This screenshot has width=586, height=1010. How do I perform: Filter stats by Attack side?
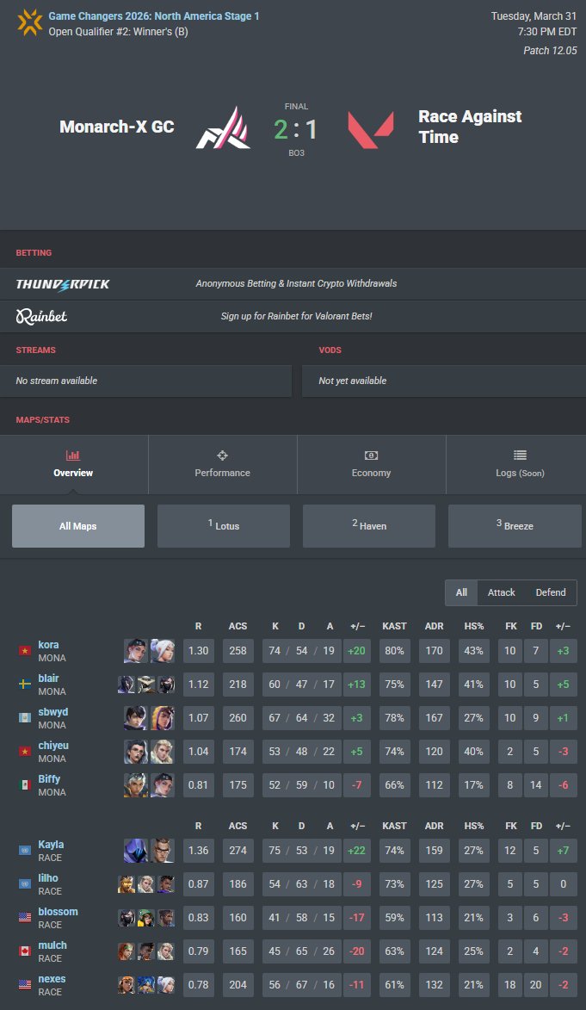(x=501, y=592)
